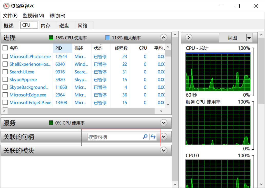
Task: Click the blue maximum frequency indicator
Action: (x=107, y=38)
